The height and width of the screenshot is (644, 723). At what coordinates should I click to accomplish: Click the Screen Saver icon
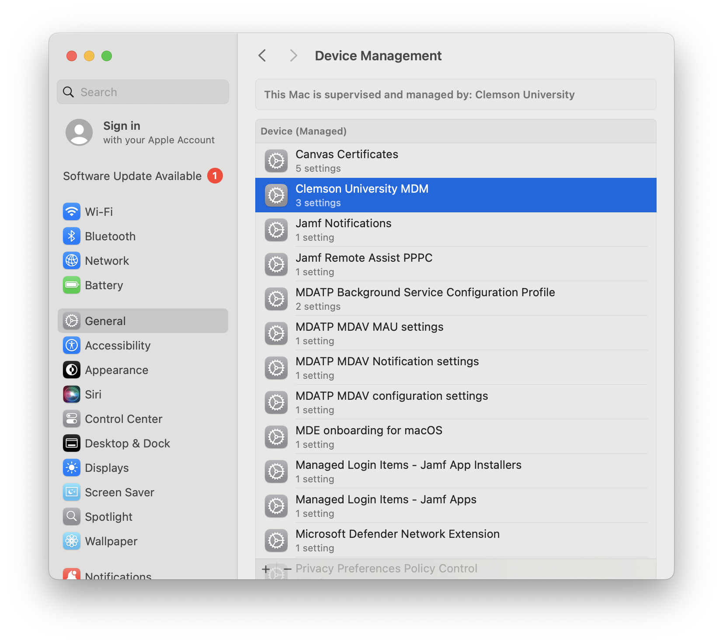click(x=72, y=492)
